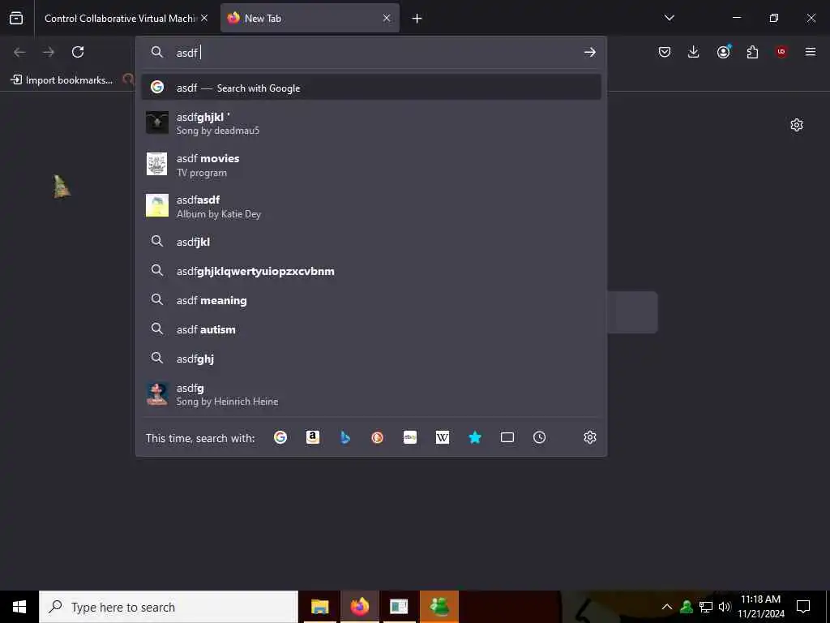Open the Action Center notifications icon
Viewport: 830px width, 623px height.
pos(803,607)
